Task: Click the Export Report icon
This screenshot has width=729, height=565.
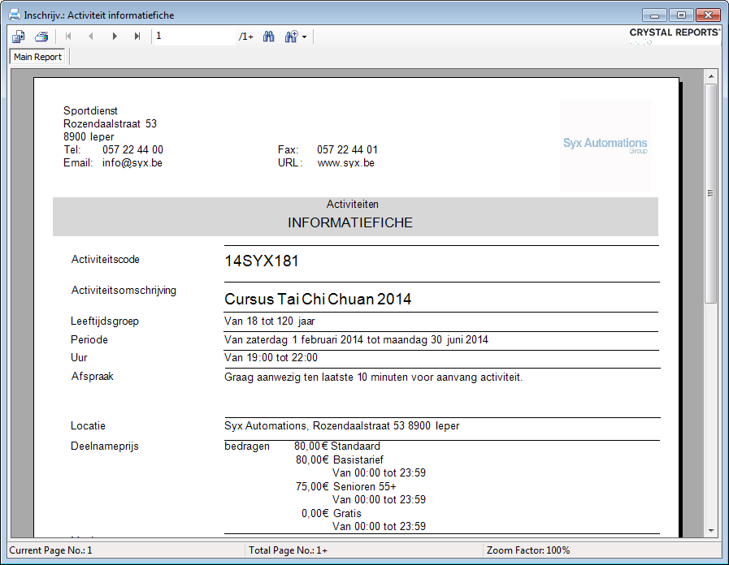Action: (19, 37)
